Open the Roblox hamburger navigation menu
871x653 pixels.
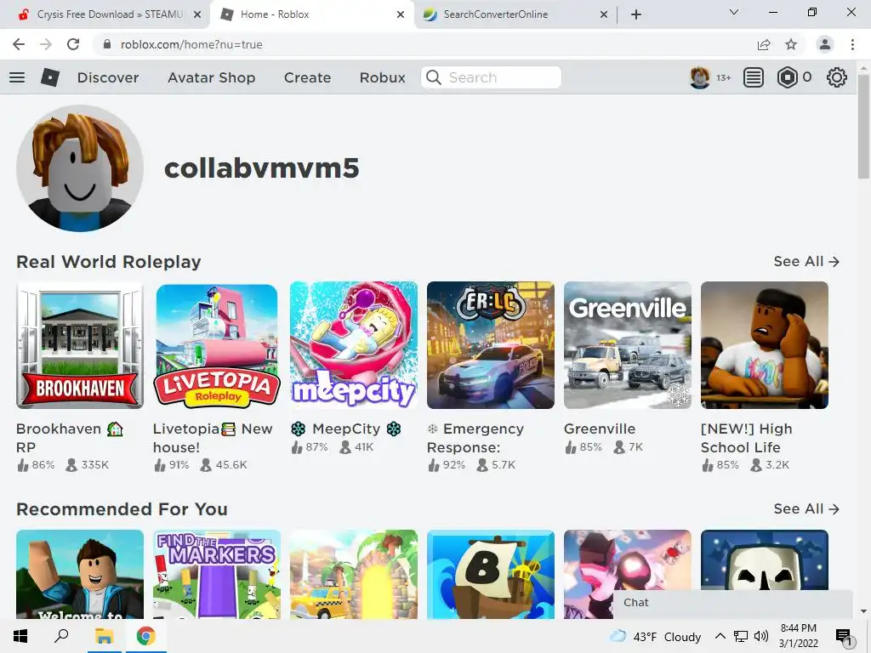pyautogui.click(x=17, y=77)
